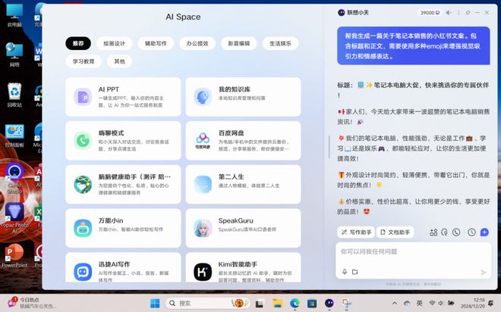Click the 写作助手 writing assistant button

[356, 232]
